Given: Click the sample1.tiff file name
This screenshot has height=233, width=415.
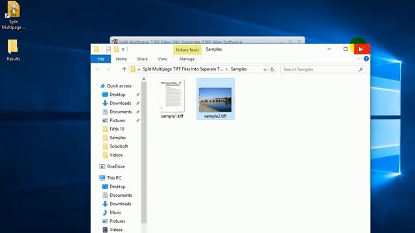Looking at the screenshot, I should (172, 116).
